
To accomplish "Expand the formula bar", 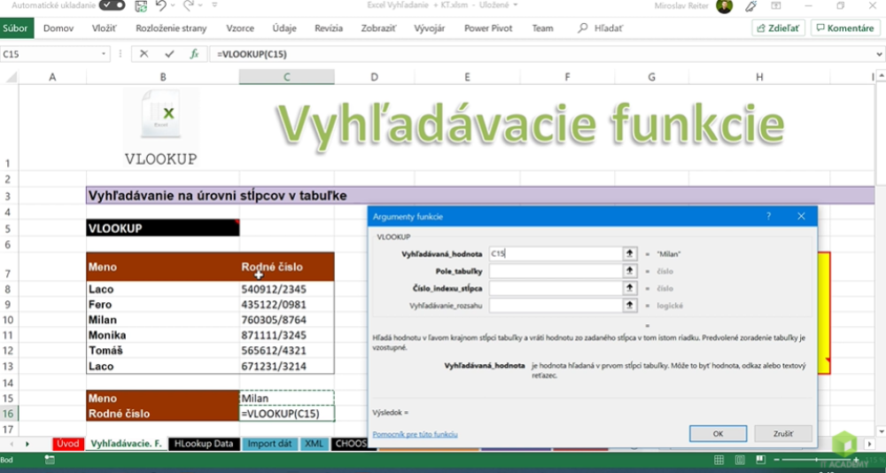I will point(877,54).
